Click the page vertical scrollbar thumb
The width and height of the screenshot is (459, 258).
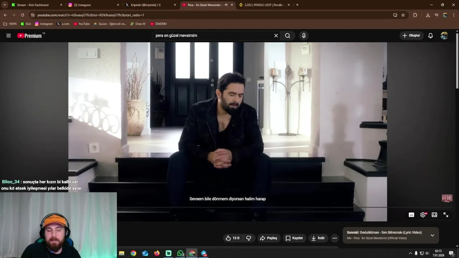click(x=457, y=61)
